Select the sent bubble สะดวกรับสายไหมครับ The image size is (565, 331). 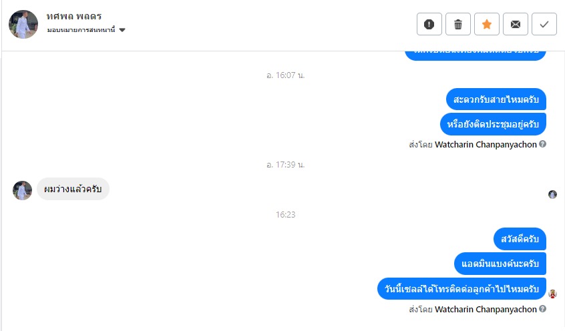point(496,99)
